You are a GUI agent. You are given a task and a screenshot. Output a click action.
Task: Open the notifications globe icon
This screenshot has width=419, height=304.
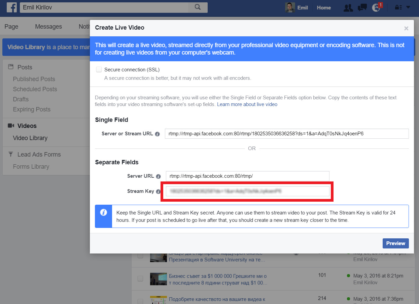tap(376, 7)
